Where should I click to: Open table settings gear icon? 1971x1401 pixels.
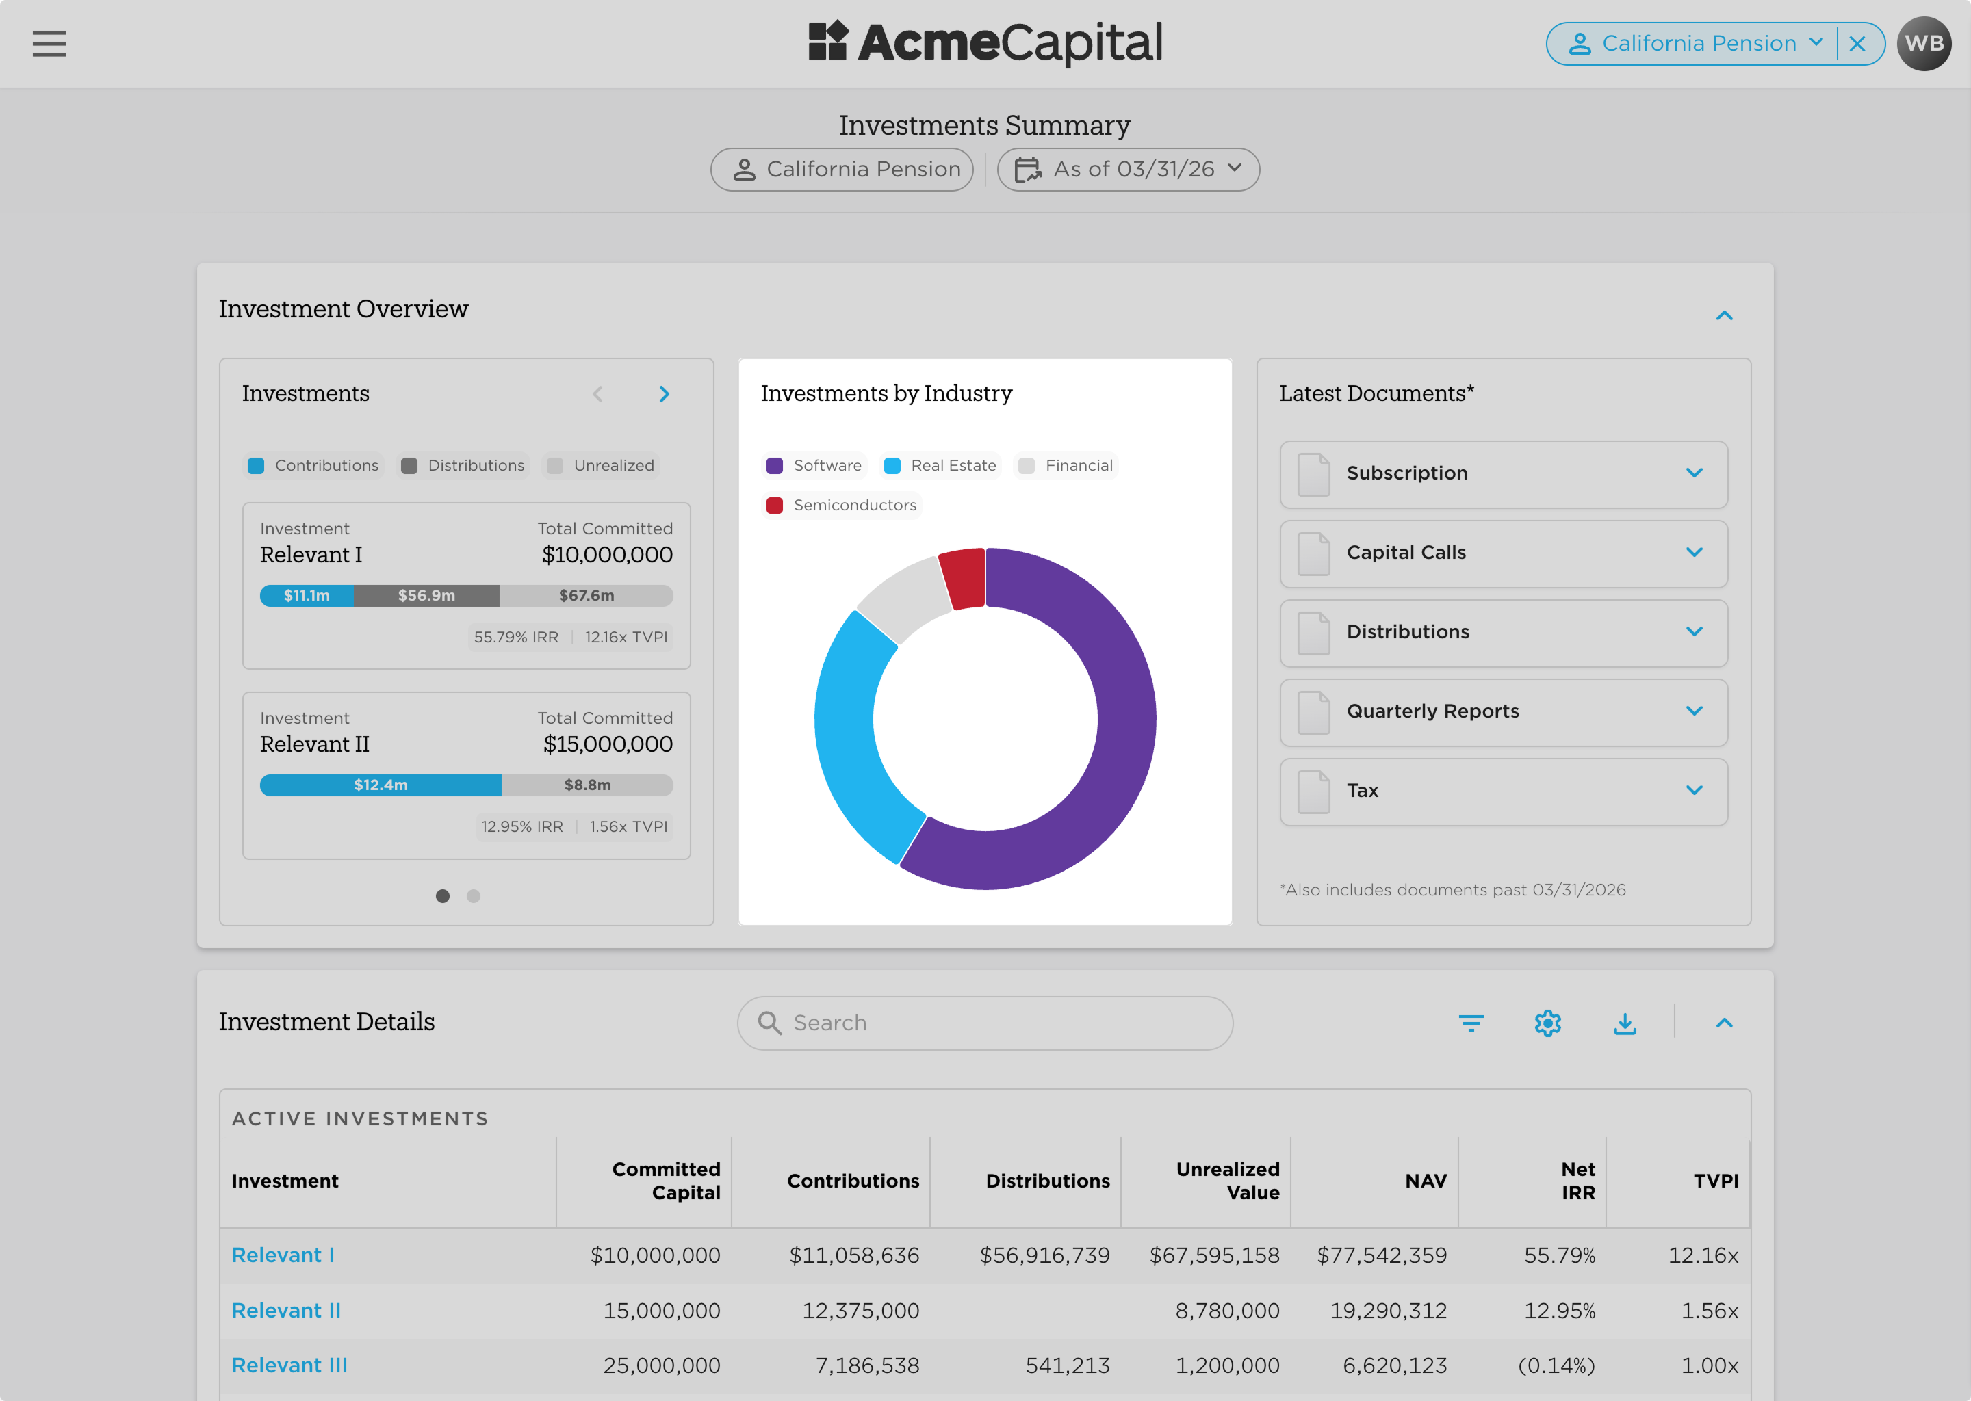point(1548,1023)
